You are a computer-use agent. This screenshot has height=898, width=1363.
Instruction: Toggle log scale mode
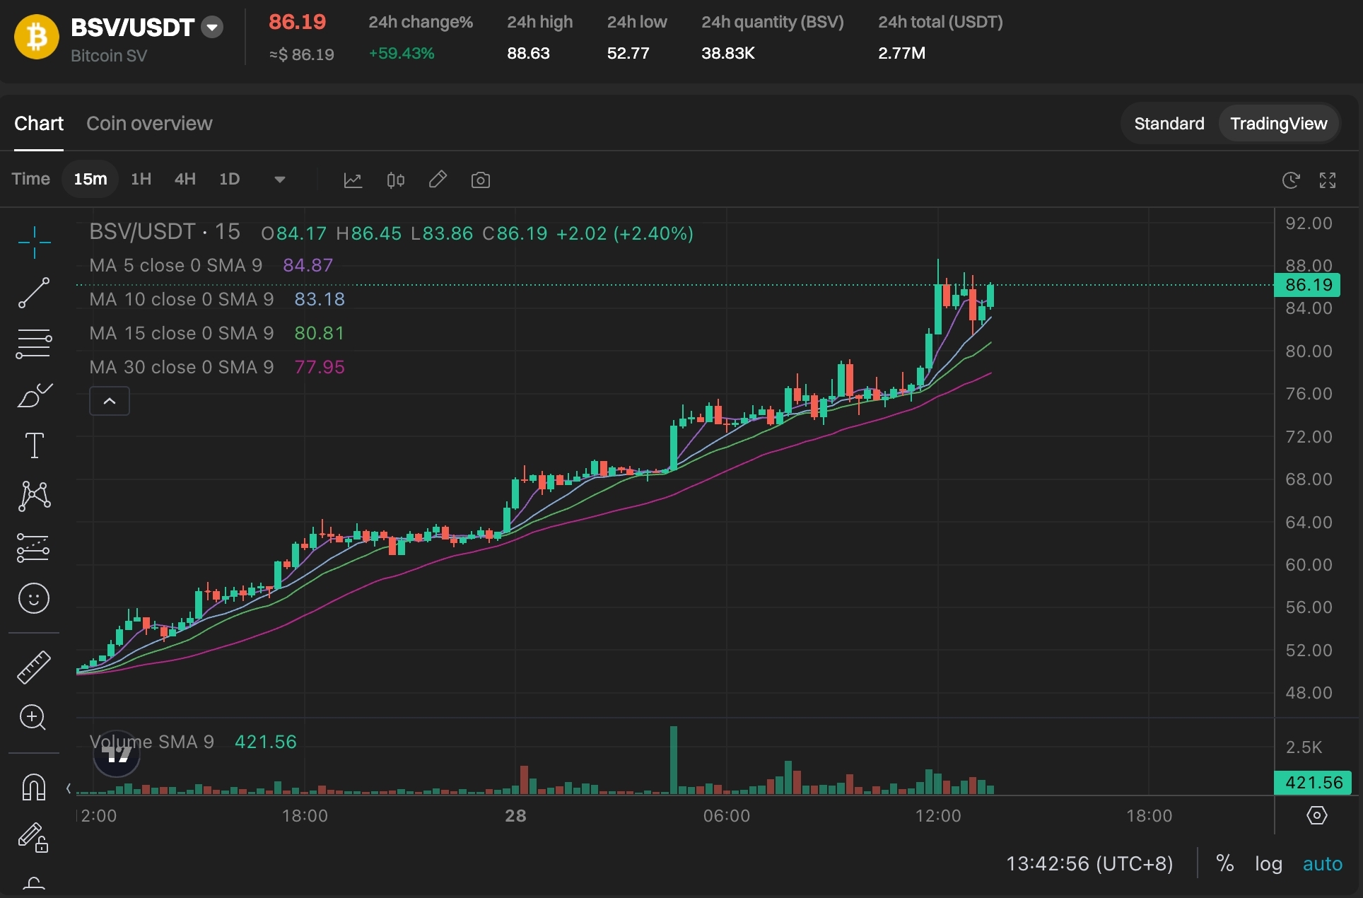click(x=1268, y=863)
